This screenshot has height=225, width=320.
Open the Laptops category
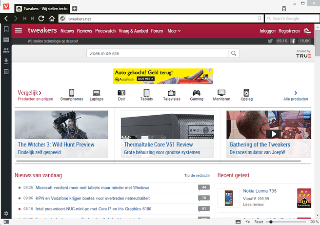[x=97, y=95]
